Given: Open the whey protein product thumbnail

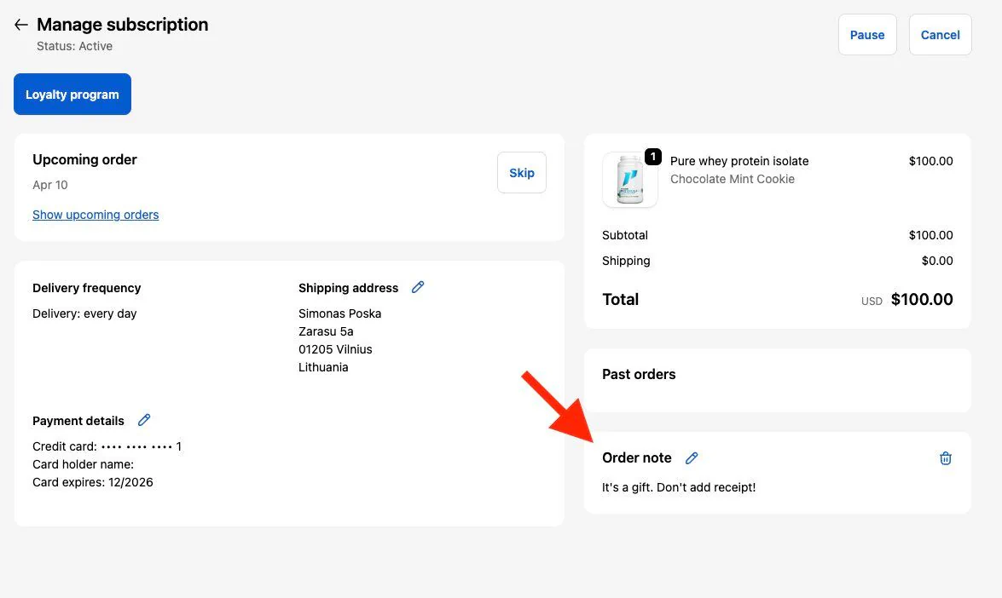Looking at the screenshot, I should coord(630,180).
